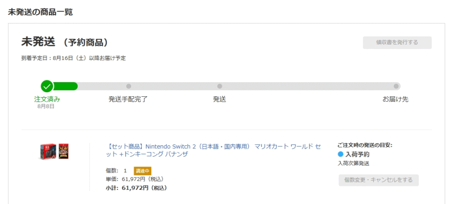The width and height of the screenshot is (452, 204).
Task: Open the Donkey Kong Bananza game thumbnail
Action: (x=64, y=151)
